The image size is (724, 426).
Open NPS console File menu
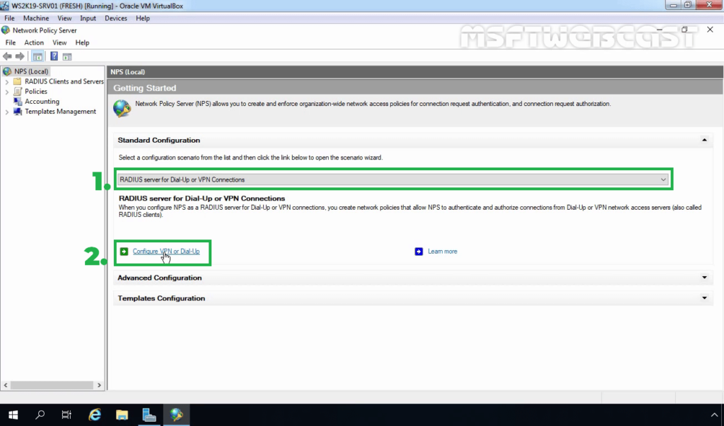pos(10,42)
